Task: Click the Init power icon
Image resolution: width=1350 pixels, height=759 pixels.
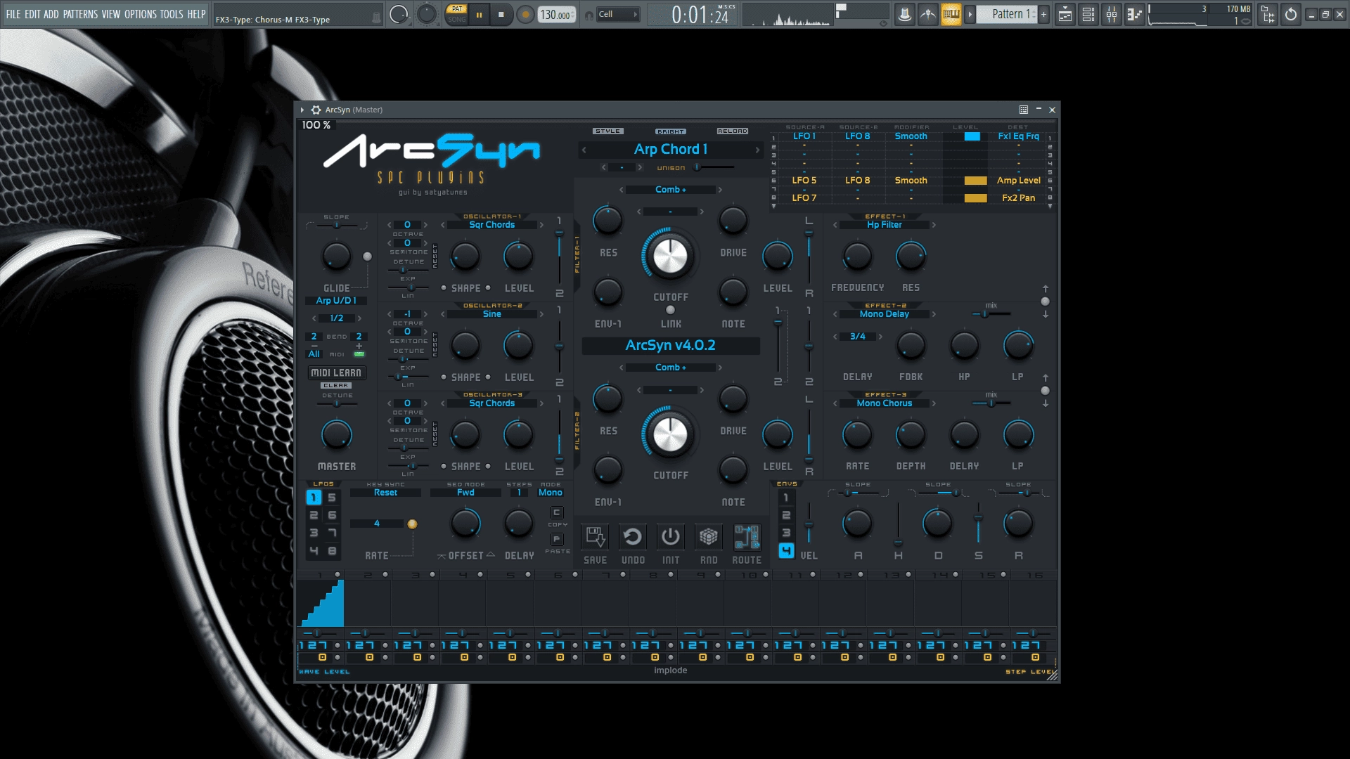Action: (x=671, y=537)
